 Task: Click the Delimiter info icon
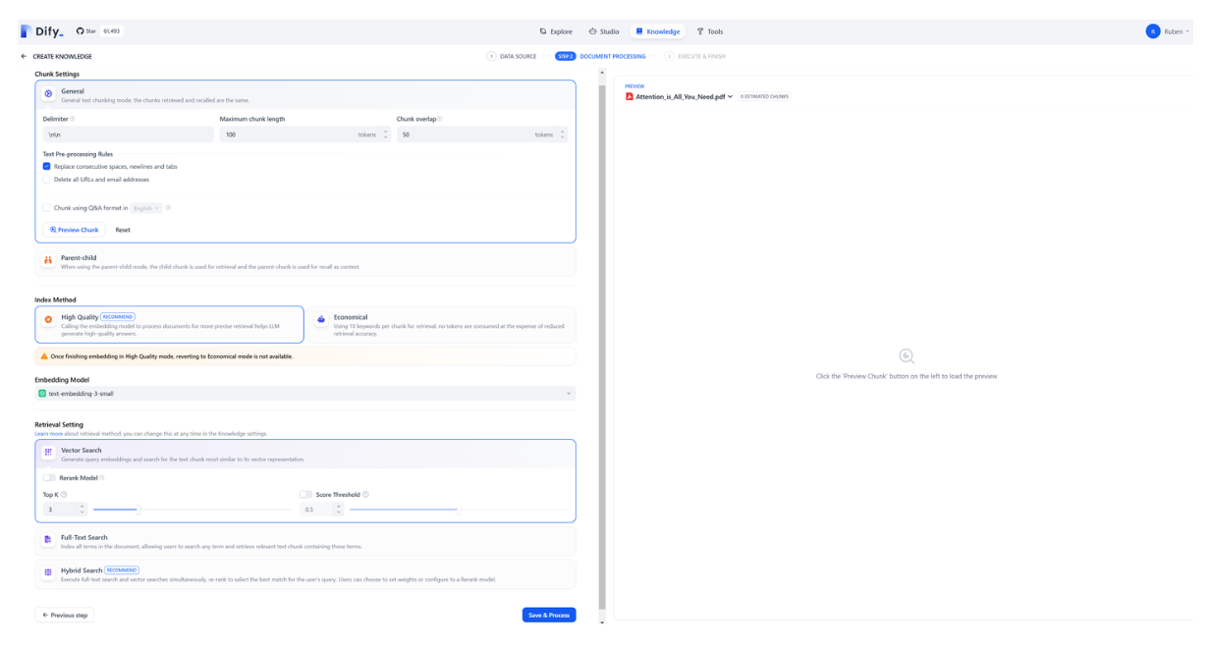point(73,119)
